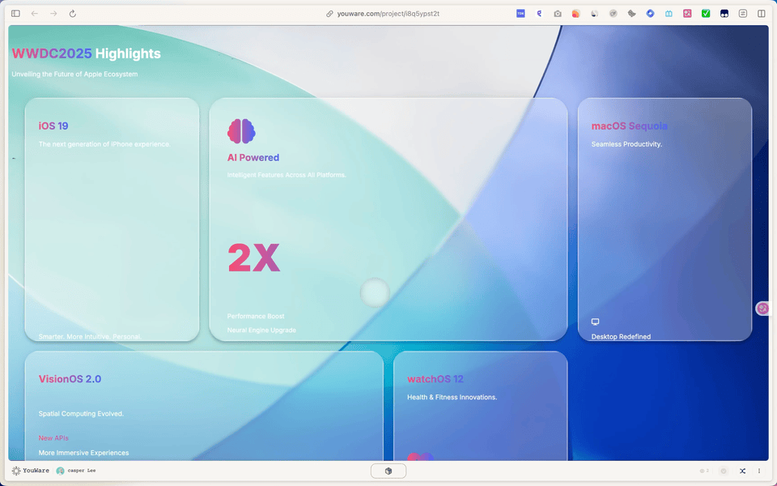777x486 pixels.
Task: Click the 'Performance Boost' label
Action: tap(256, 316)
